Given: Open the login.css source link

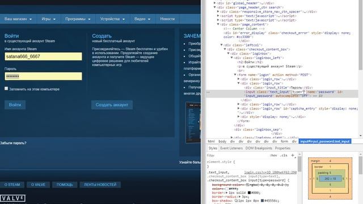Looking at the screenshot, I should (x=271, y=172).
